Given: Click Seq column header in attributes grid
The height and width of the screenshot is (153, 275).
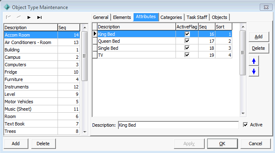Looking at the screenshot, I should (x=207, y=27).
